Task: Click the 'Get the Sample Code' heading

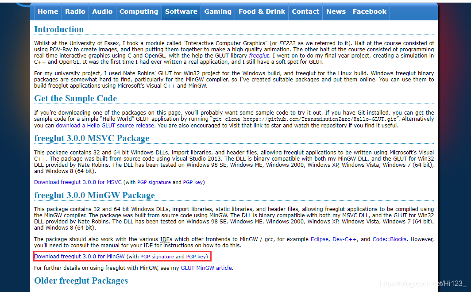Action: pyautogui.click(x=75, y=98)
